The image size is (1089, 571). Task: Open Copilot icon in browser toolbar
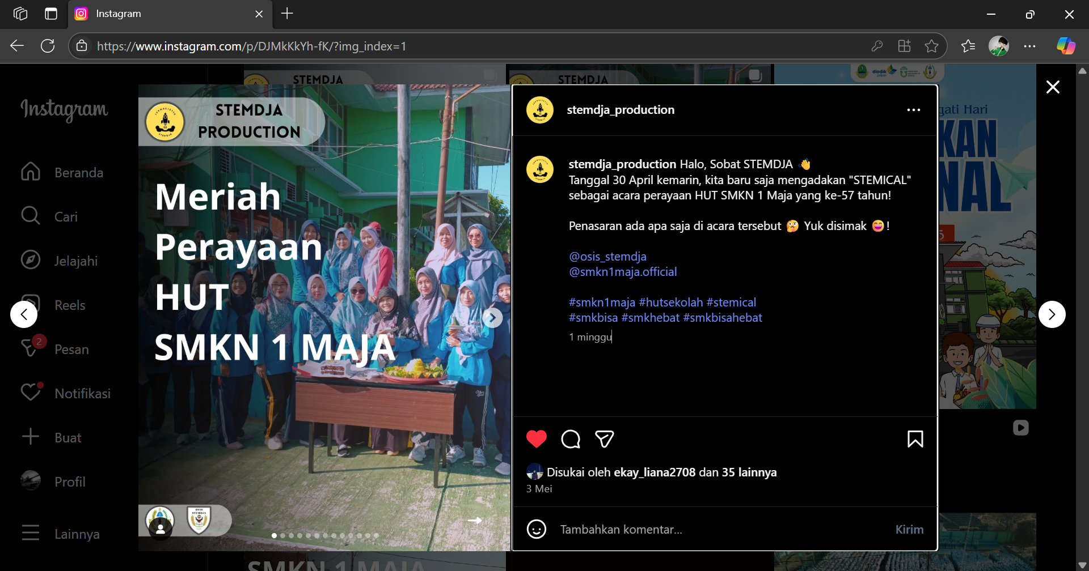pyautogui.click(x=1066, y=46)
